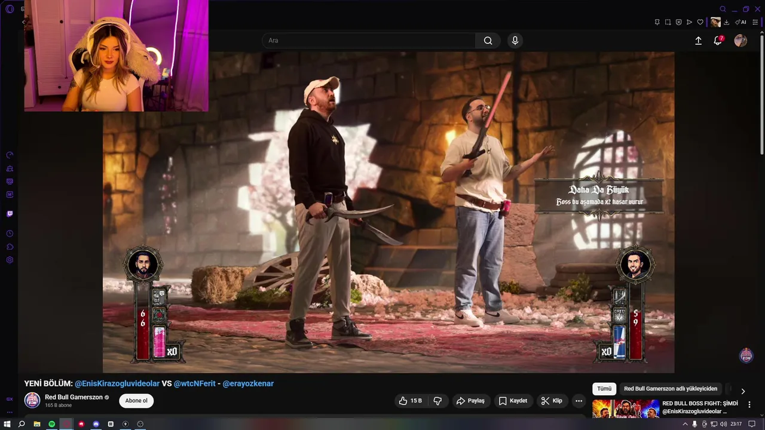This screenshot has height=430, width=765.
Task: Click Red Bull Gamerszon channel avatar
Action: click(32, 401)
